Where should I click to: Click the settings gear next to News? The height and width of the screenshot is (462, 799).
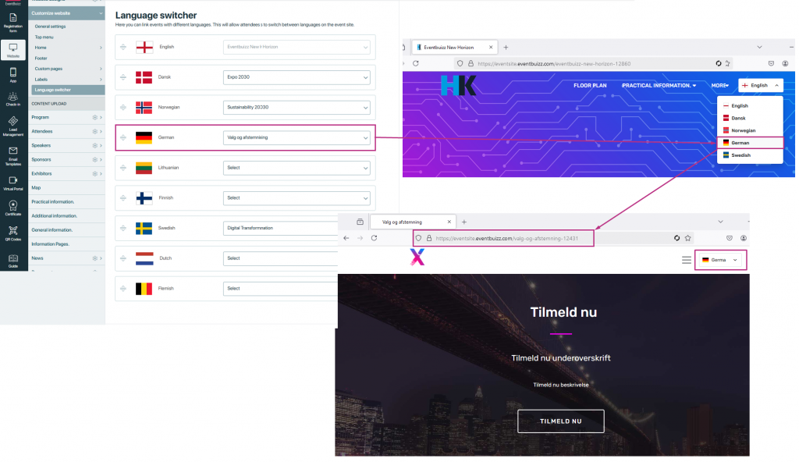(94, 258)
